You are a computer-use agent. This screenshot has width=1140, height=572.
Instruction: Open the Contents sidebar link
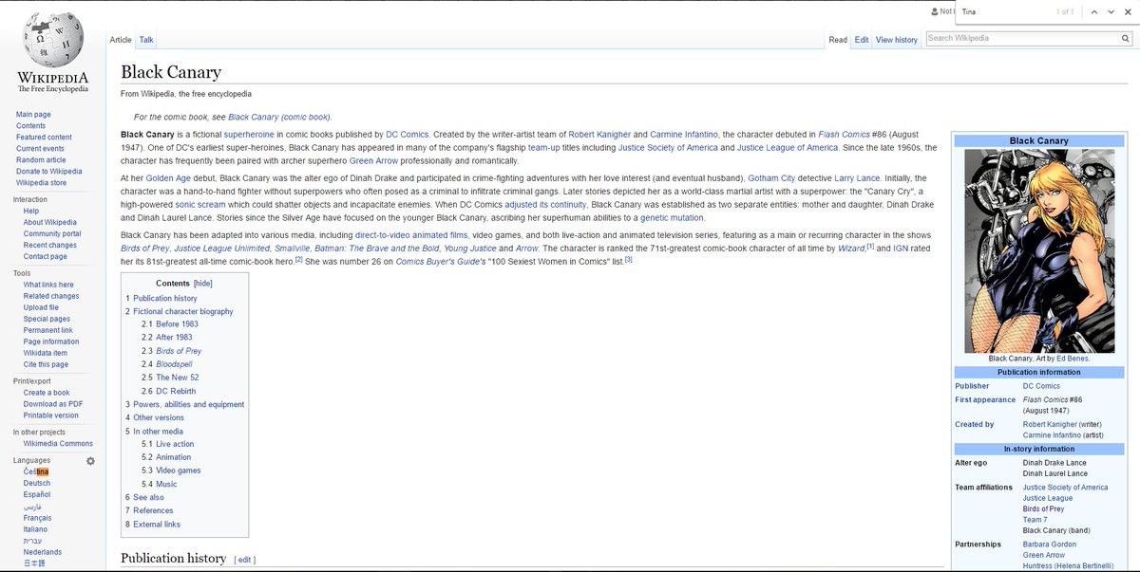click(x=30, y=126)
